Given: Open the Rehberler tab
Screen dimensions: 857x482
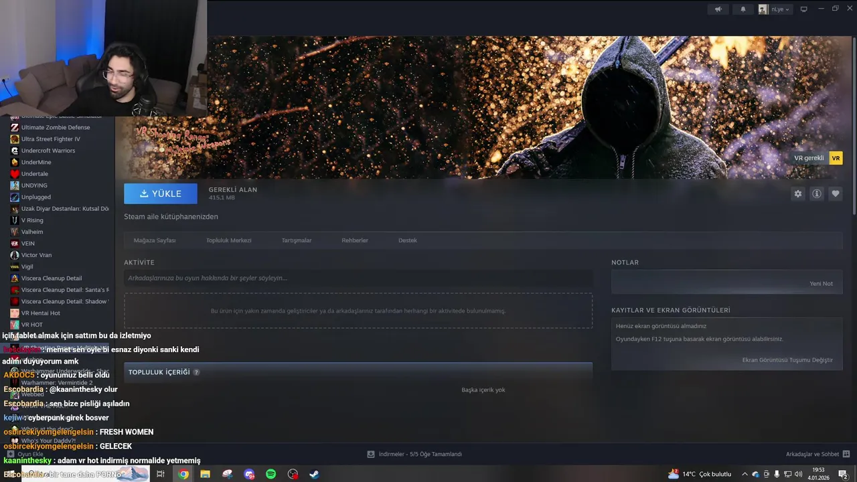Looking at the screenshot, I should [x=355, y=240].
